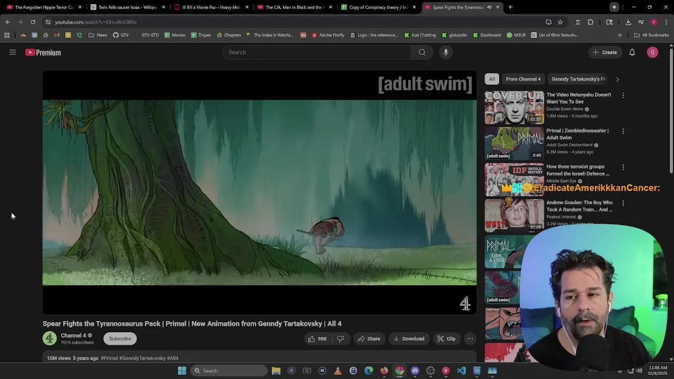674x379 pixels.
Task: Like the video with thumbs up
Action: (x=318, y=338)
